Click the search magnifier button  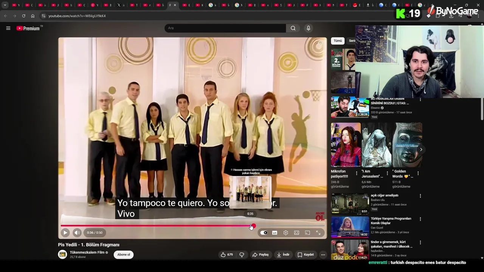pyautogui.click(x=293, y=28)
